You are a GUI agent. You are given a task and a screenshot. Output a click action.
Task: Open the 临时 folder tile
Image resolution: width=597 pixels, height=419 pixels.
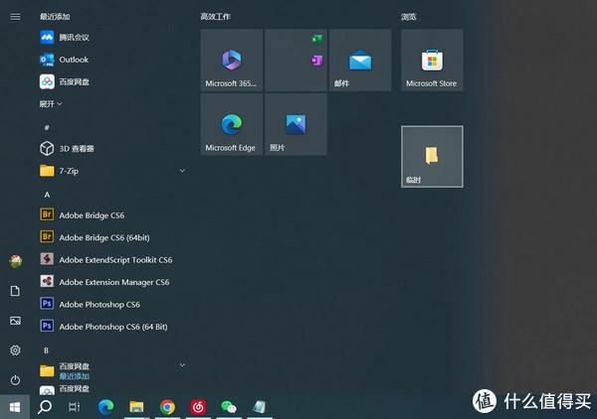point(432,157)
